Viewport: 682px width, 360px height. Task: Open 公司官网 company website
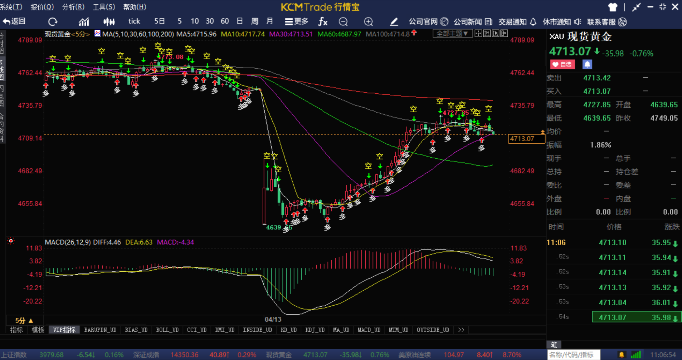428,22
